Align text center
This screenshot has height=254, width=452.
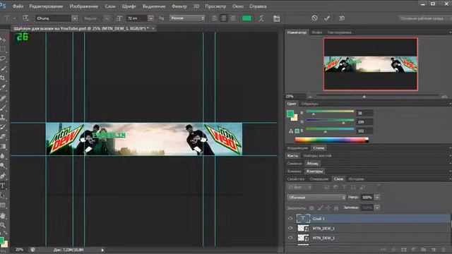[x=224, y=18]
